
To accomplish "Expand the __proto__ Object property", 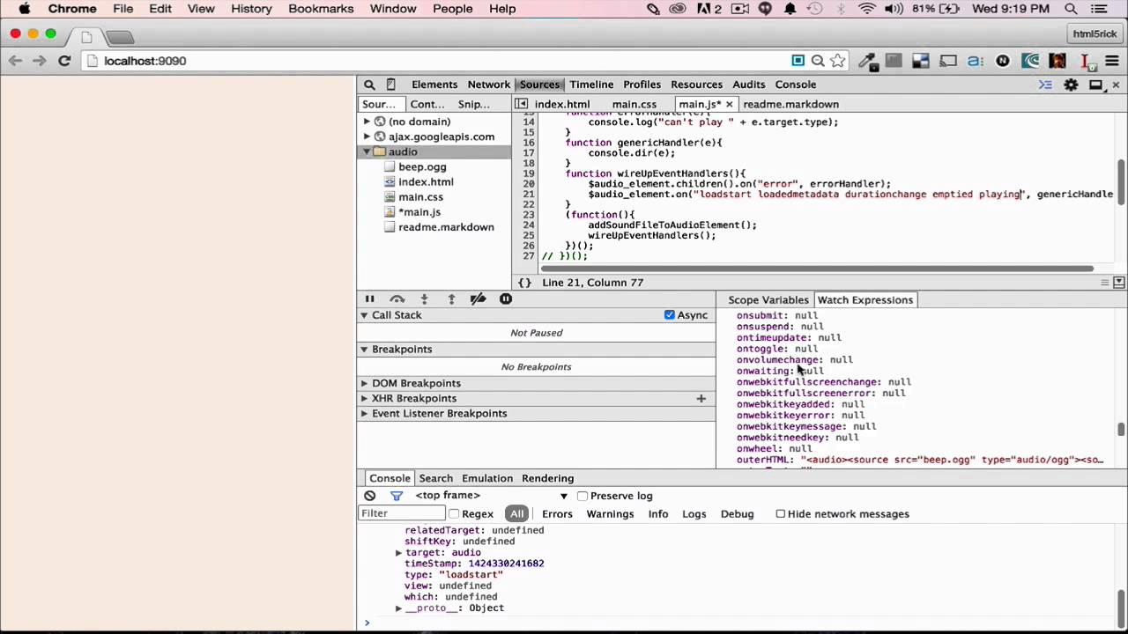I will 398,608.
